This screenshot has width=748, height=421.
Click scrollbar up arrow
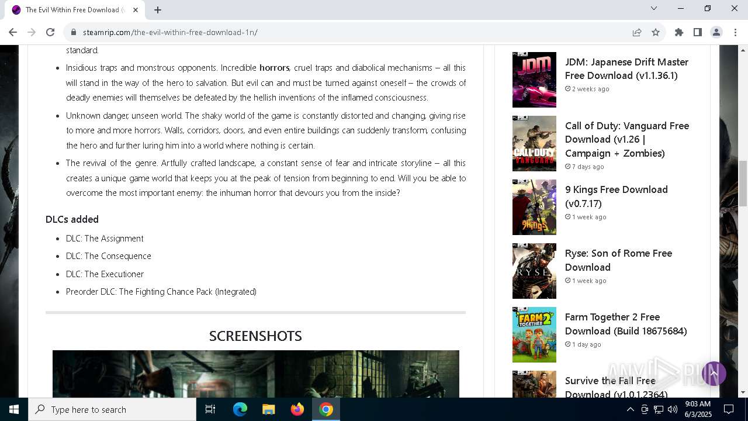[743, 50]
